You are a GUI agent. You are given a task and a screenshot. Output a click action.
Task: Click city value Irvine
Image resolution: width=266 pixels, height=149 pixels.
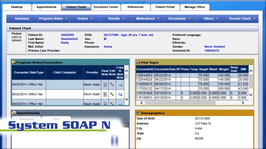tap(199, 128)
